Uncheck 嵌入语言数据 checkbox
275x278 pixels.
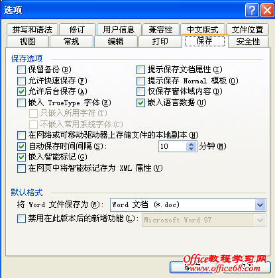tap(140, 103)
